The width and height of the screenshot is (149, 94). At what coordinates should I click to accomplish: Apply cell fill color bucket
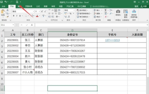33,16
